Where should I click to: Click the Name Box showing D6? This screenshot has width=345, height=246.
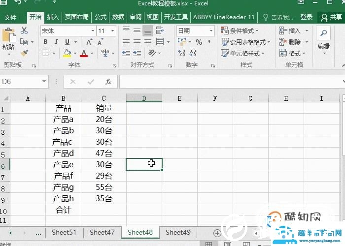(21, 82)
